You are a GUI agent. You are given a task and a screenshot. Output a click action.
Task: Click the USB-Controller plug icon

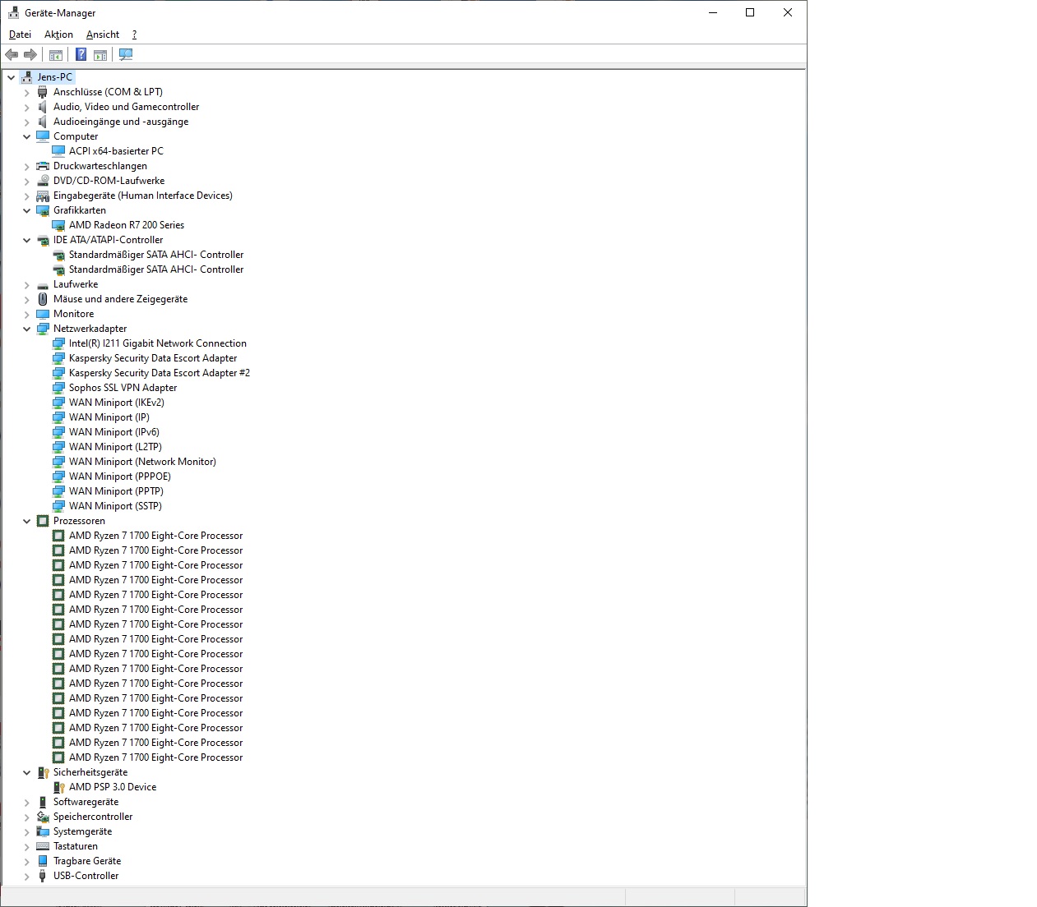(x=43, y=876)
